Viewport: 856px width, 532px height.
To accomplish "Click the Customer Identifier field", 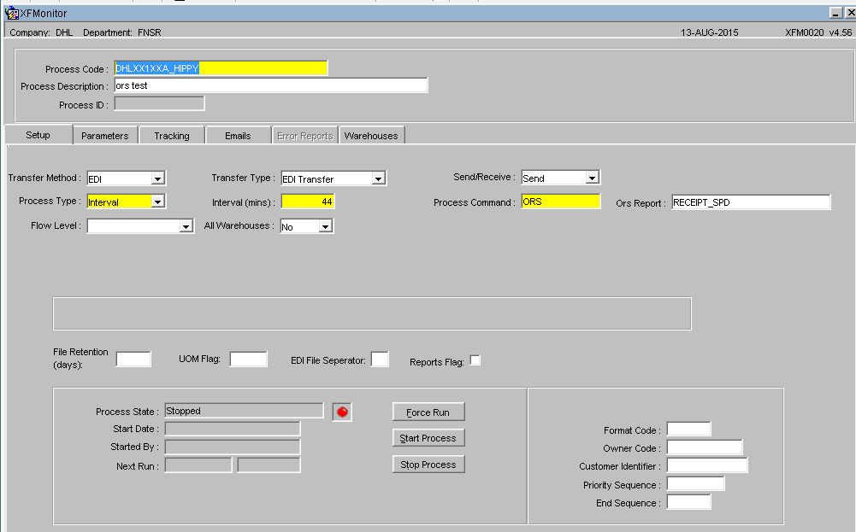I will (x=707, y=465).
